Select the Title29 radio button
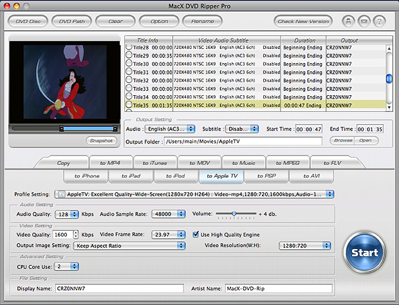The height and width of the screenshot is (305, 399). [129, 55]
